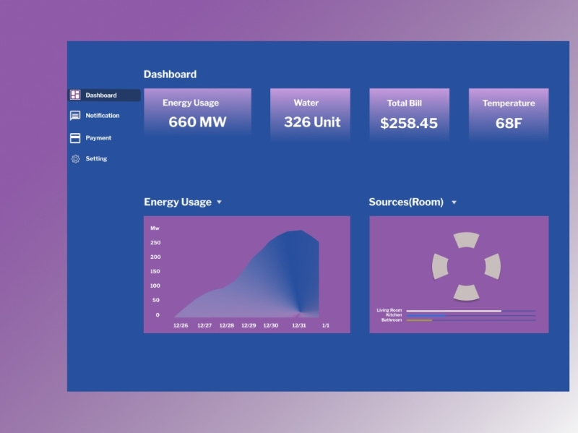Select the Dashboard grid icon in the sidebar
This screenshot has height=433, width=578.
[x=74, y=95]
